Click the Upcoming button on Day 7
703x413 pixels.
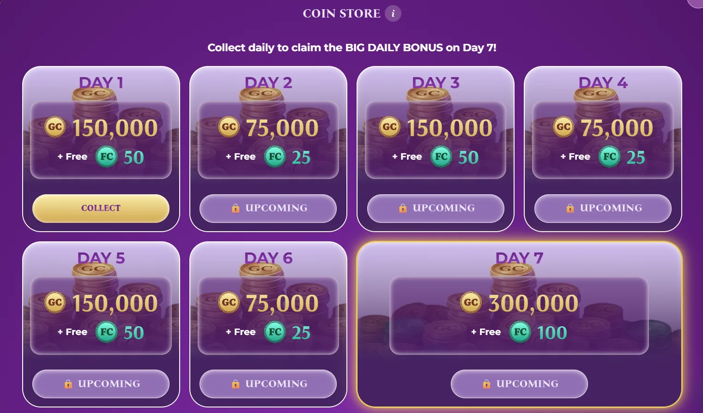point(519,383)
